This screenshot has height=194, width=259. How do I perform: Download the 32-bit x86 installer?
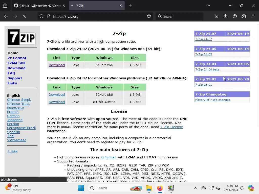click(x=57, y=94)
